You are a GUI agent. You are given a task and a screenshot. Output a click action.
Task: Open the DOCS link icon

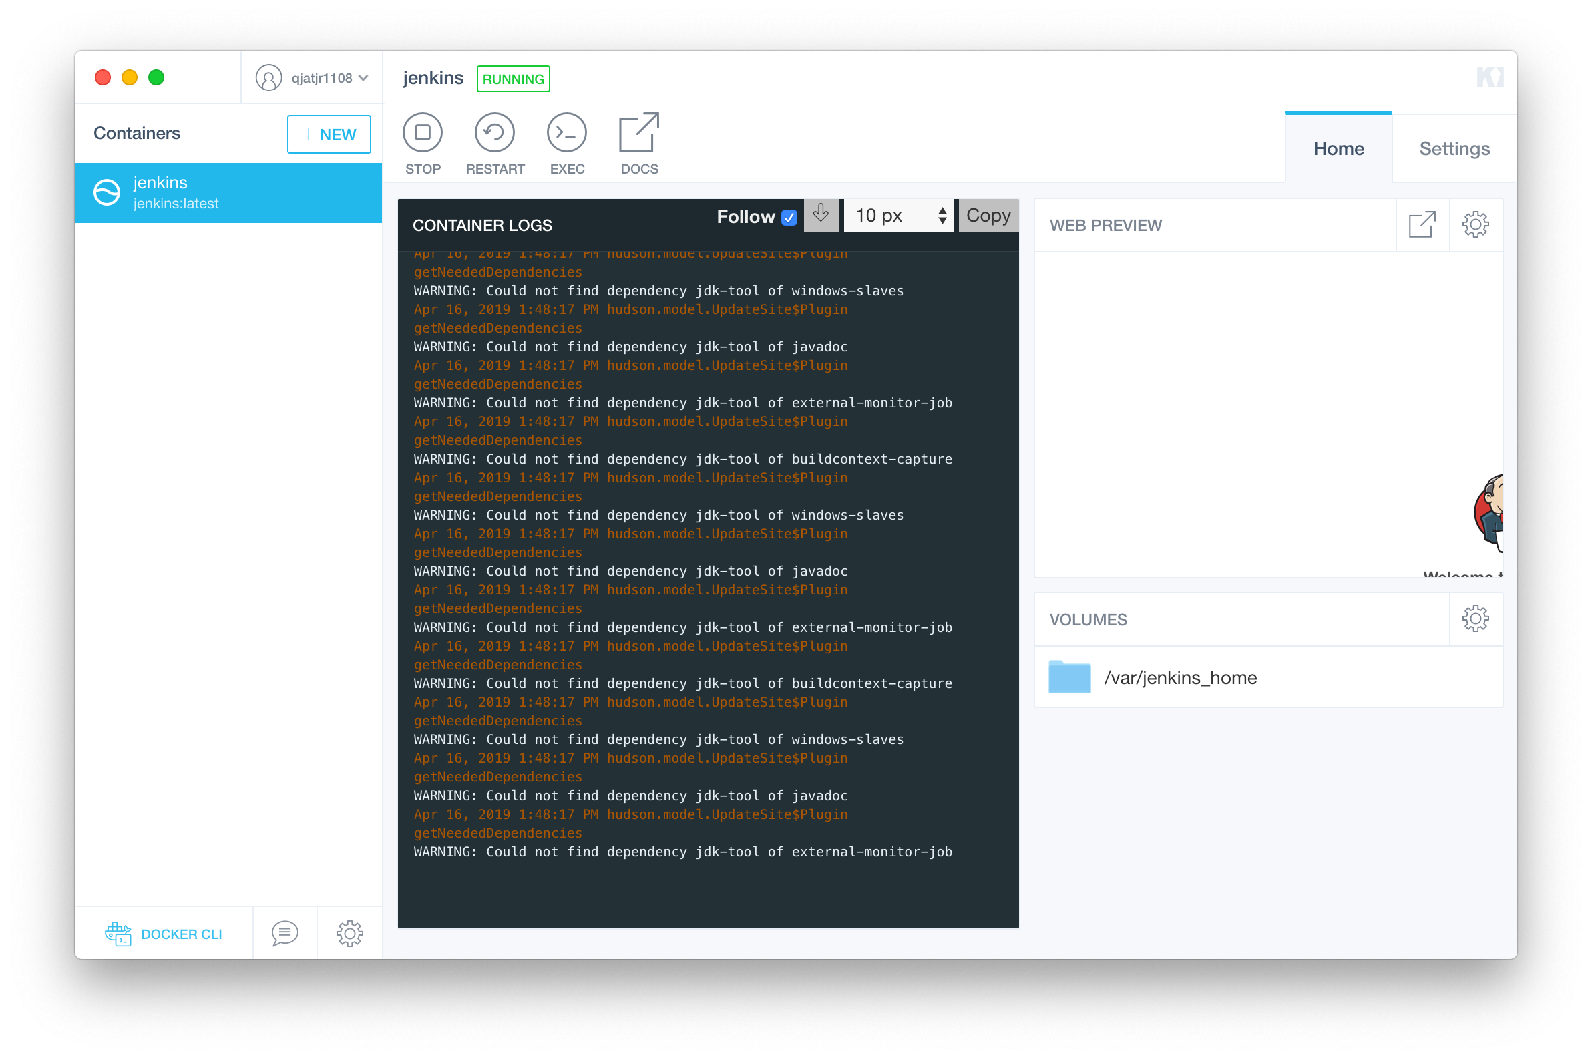[x=639, y=132]
